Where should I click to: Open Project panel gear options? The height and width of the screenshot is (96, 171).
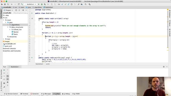pos(23,10)
